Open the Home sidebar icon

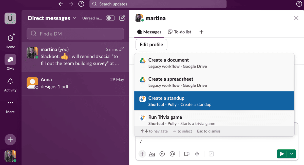pyautogui.click(x=10, y=38)
